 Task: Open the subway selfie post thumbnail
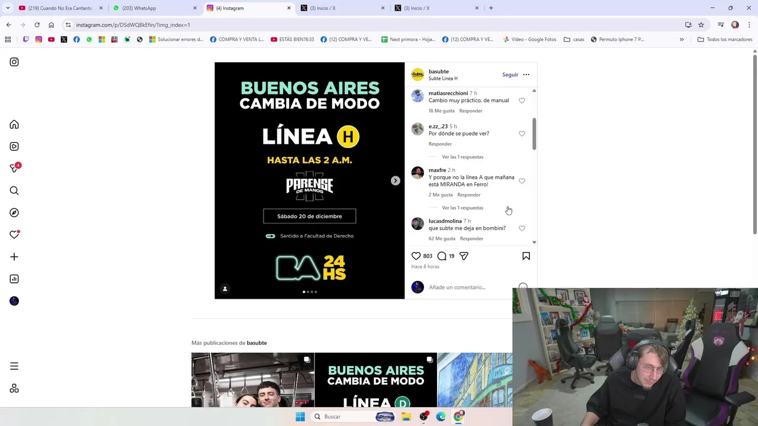pyautogui.click(x=253, y=380)
